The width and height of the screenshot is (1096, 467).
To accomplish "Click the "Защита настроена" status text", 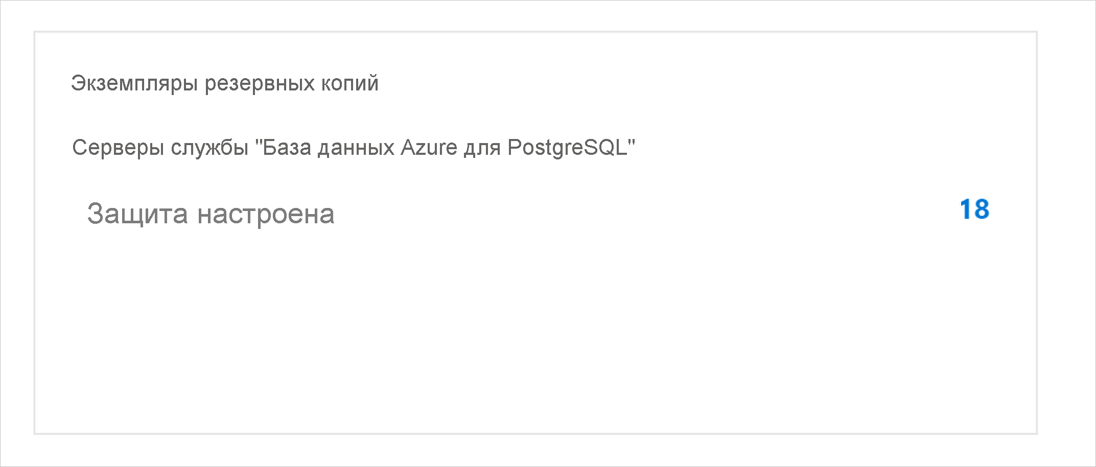I will tap(212, 213).
